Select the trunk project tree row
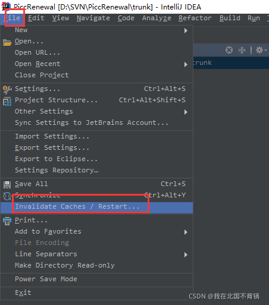The image size is (269, 305). click(231, 63)
